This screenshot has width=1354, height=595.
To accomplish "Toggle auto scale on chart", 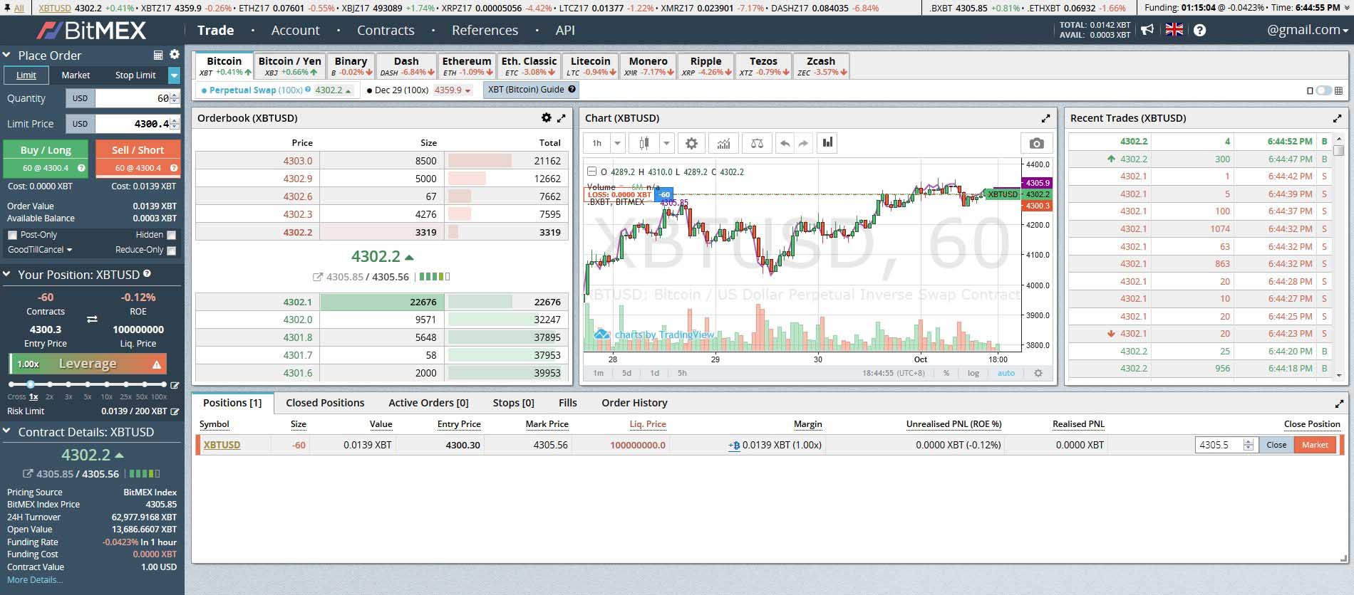I will pyautogui.click(x=1006, y=373).
